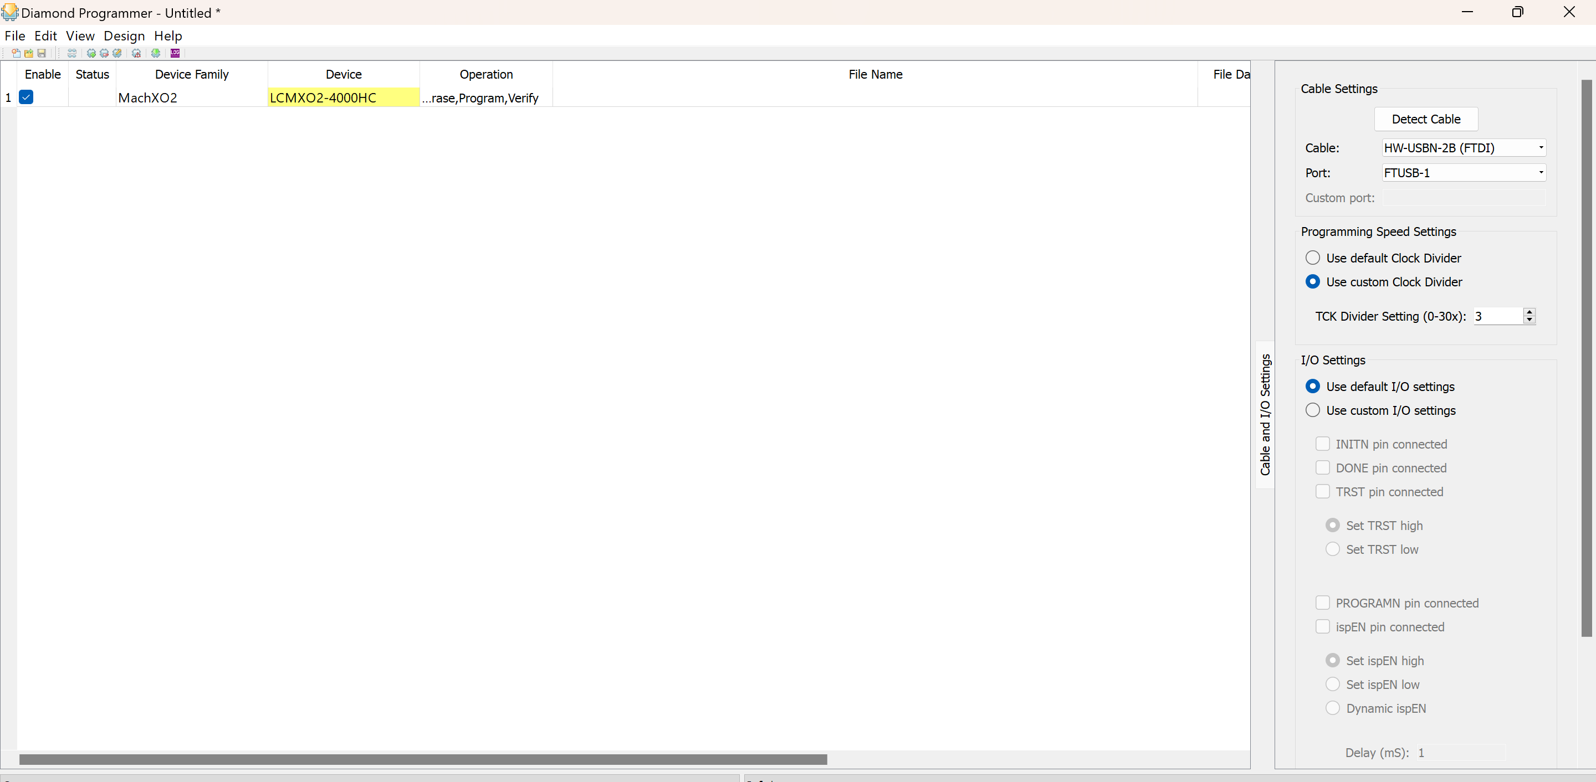Open the Port dropdown FTUSB-1
Image resolution: width=1596 pixels, height=782 pixels.
[x=1464, y=173]
